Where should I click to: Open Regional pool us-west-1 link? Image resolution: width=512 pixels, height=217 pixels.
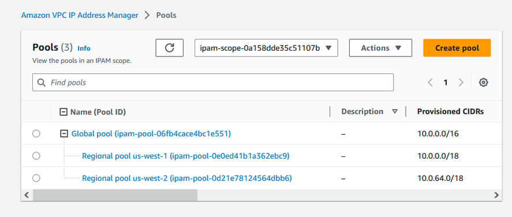185,156
